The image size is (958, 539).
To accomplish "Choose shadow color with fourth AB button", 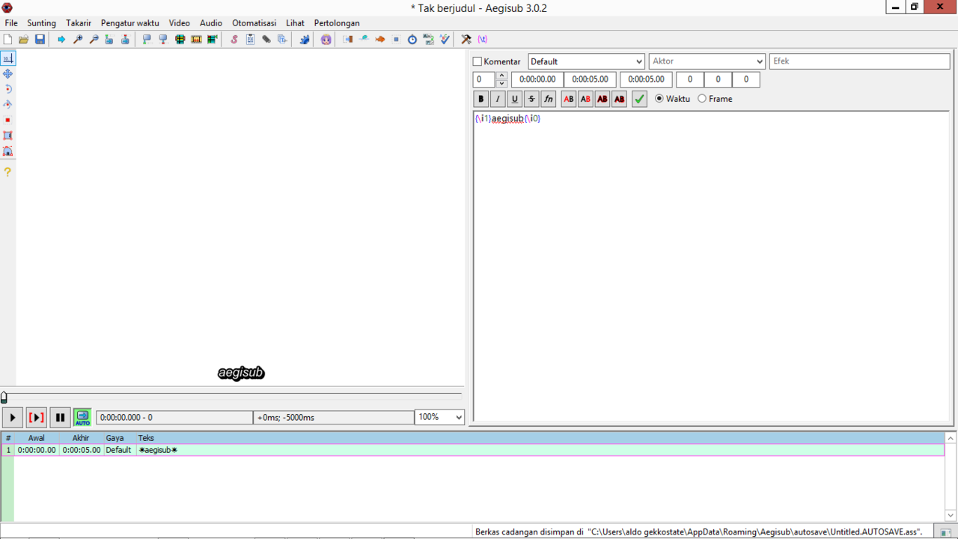I will (619, 99).
